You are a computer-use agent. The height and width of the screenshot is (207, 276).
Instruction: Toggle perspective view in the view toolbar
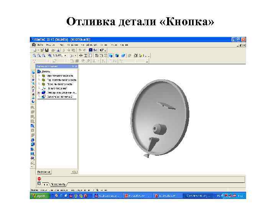(123, 56)
